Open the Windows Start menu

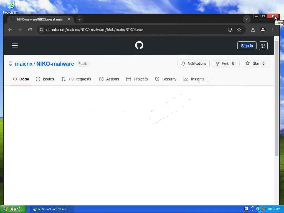pos(13,209)
